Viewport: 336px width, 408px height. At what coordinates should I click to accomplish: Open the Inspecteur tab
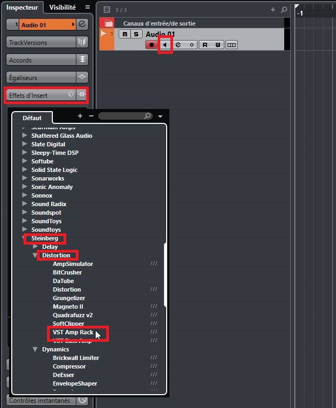pyautogui.click(x=22, y=7)
